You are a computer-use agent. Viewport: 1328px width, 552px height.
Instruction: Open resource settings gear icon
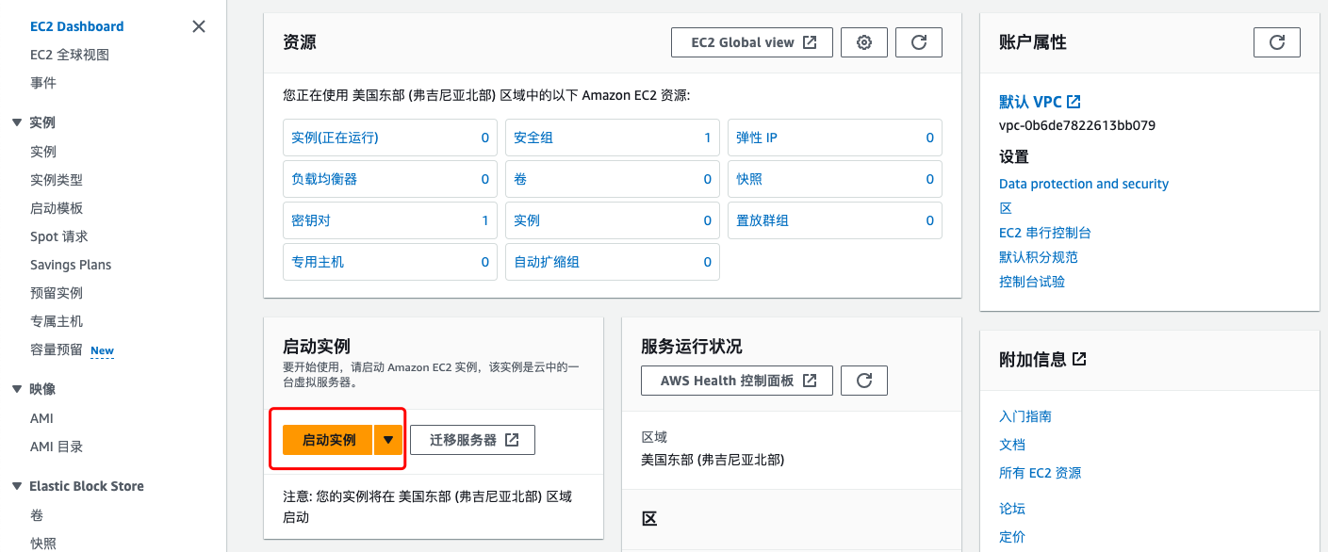click(864, 42)
